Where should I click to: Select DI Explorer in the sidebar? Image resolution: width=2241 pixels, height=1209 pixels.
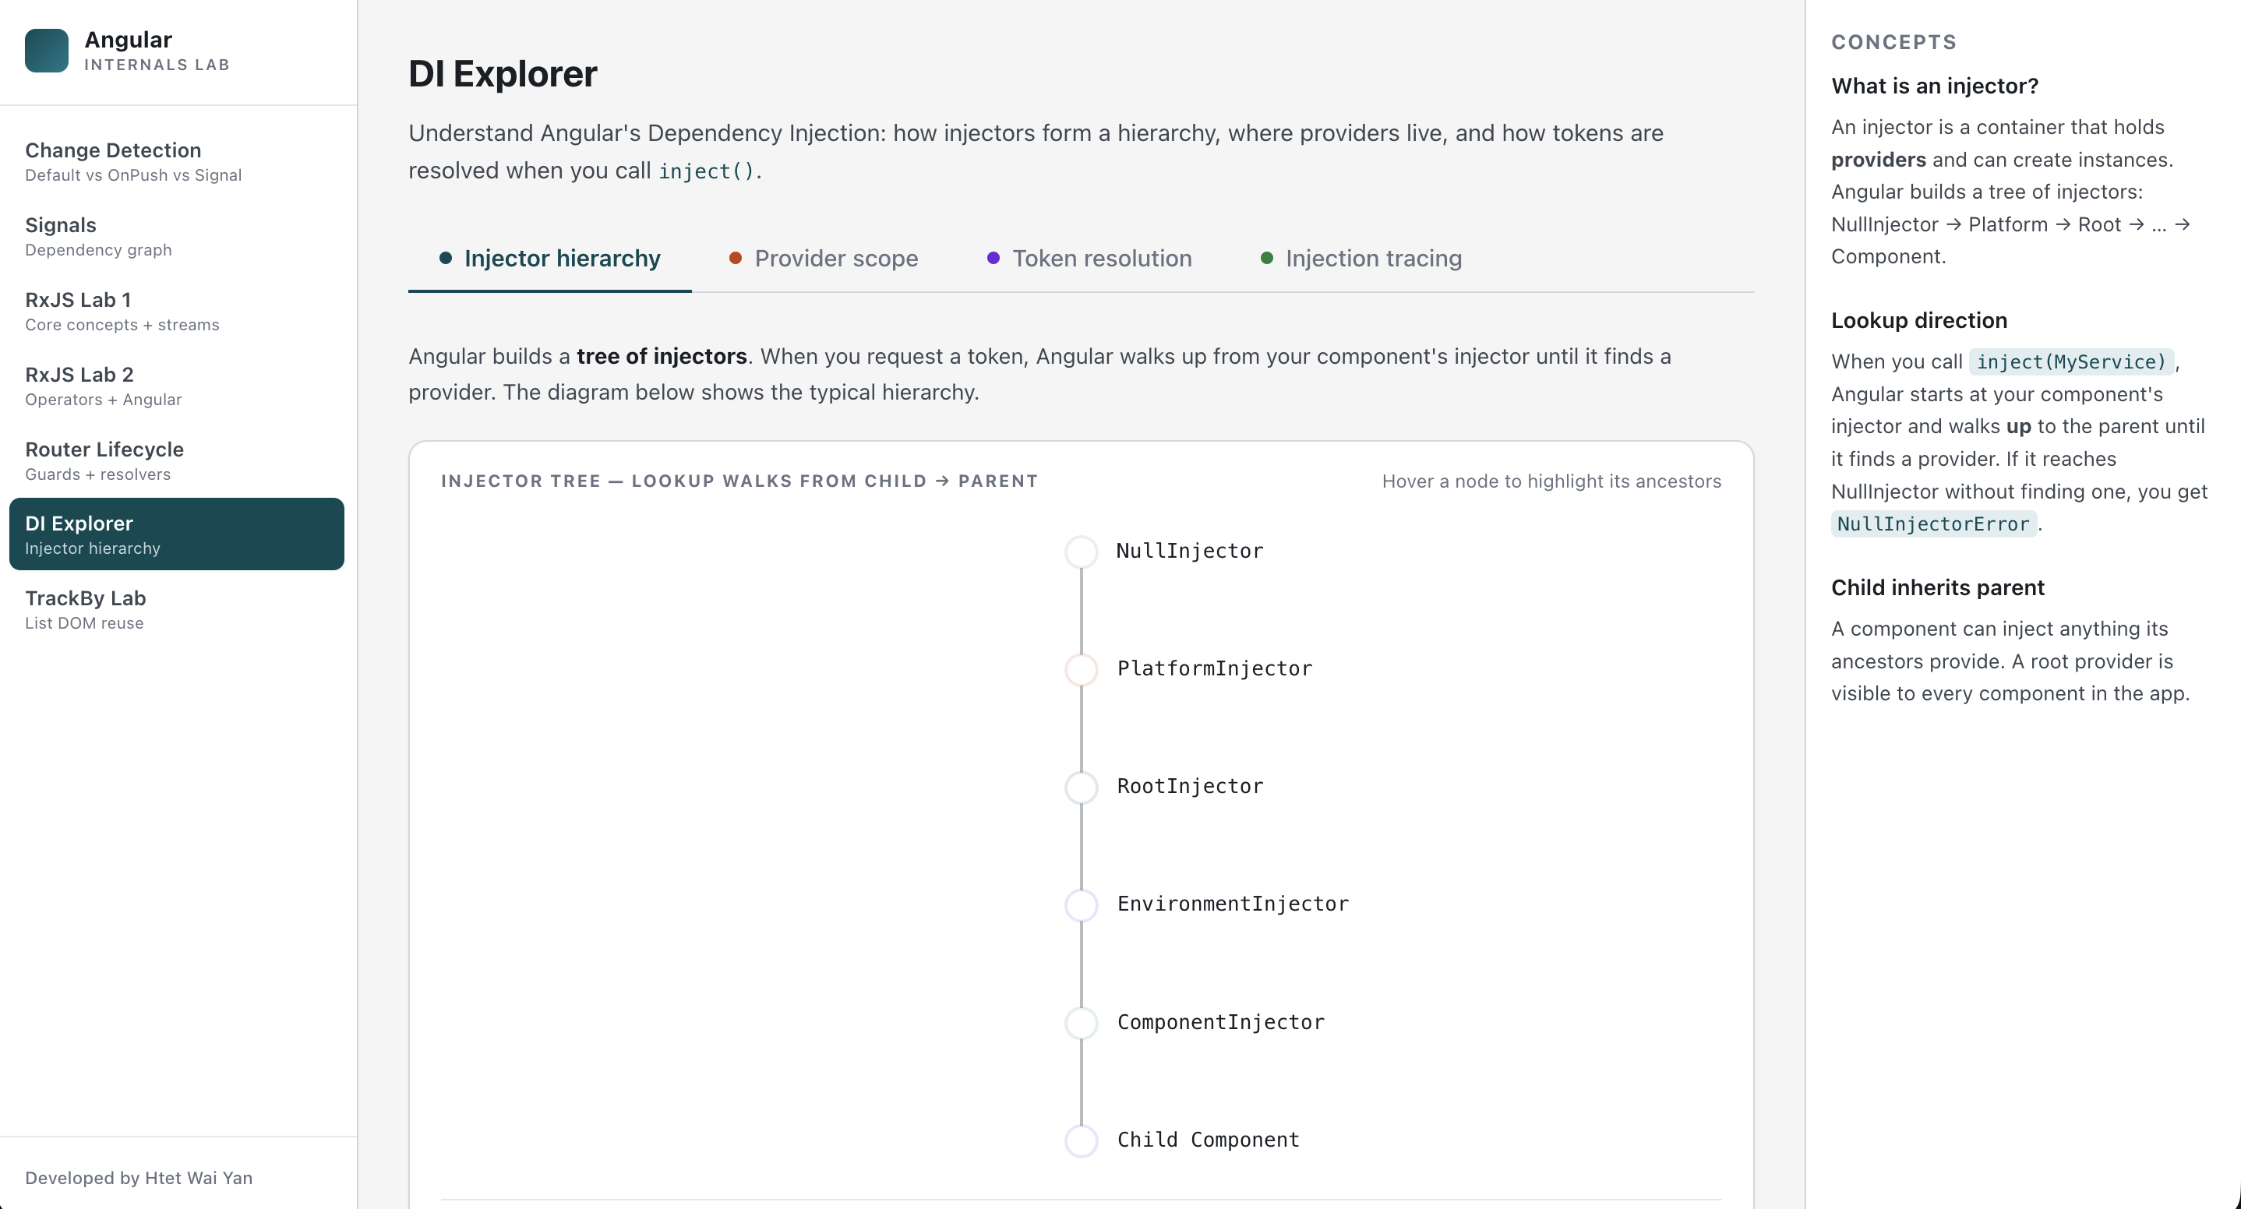pos(177,534)
